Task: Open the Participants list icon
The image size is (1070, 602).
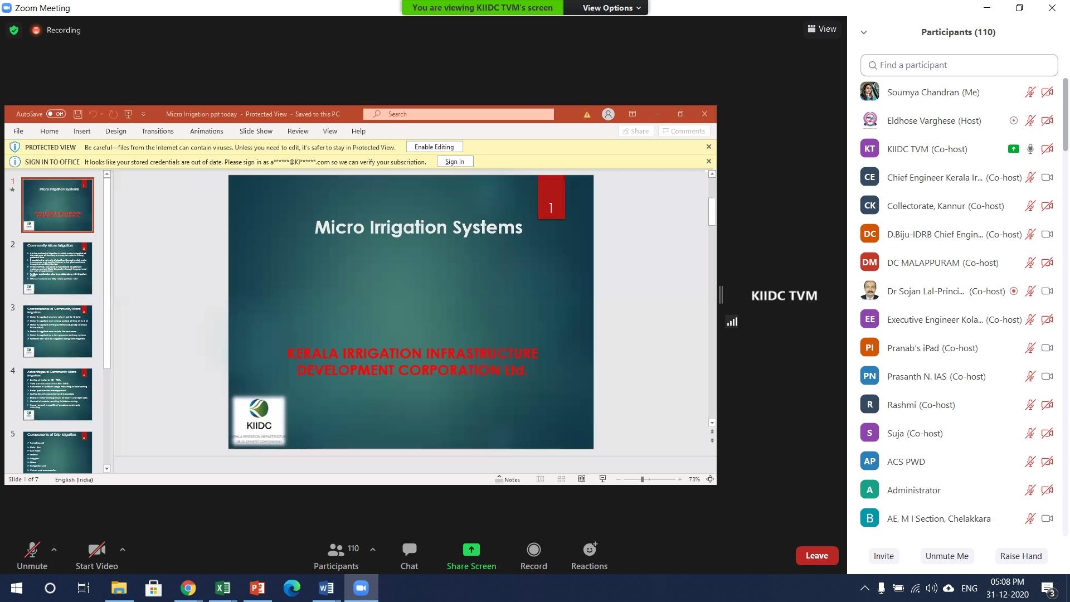Action: 335,550
